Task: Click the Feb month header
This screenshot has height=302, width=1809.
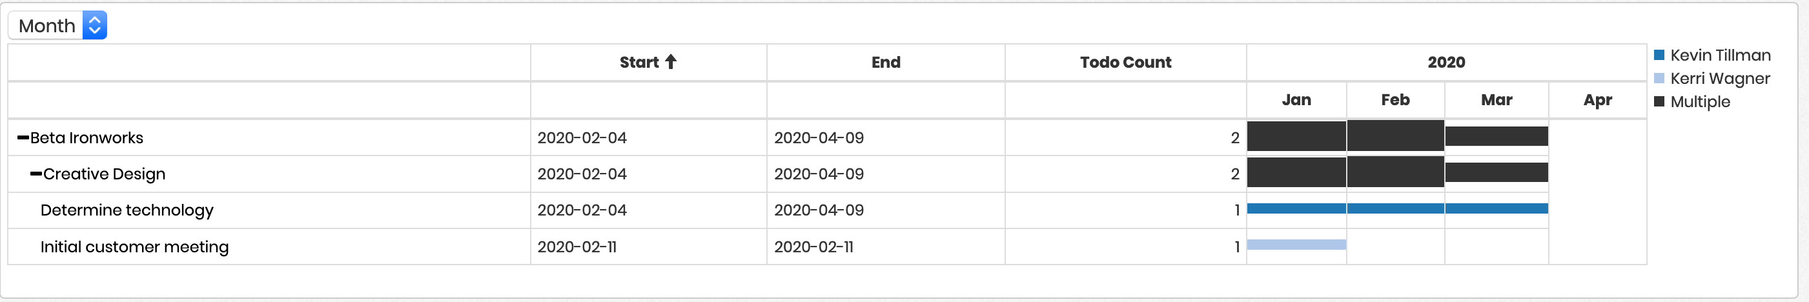Action: coord(1395,100)
